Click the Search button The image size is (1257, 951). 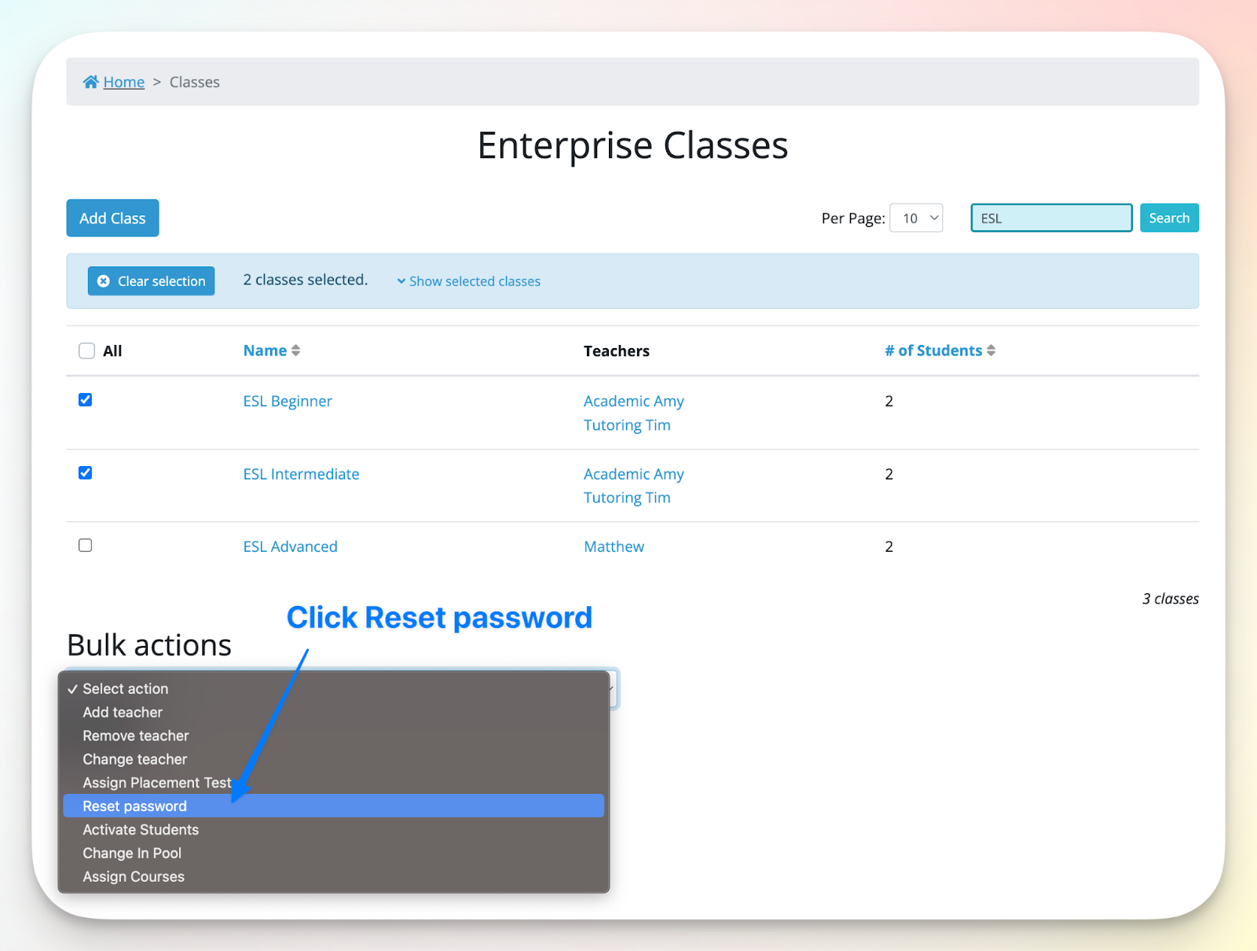pos(1169,218)
